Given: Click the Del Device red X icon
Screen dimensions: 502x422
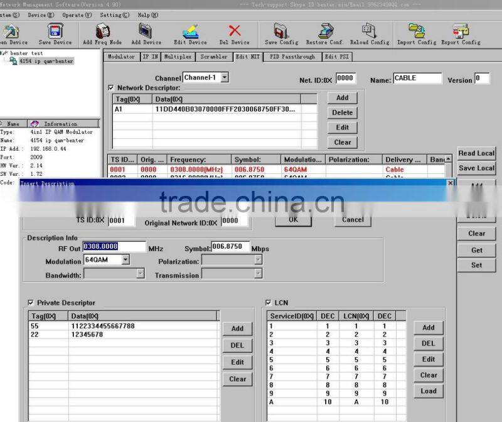Looking at the screenshot, I should tap(235, 31).
